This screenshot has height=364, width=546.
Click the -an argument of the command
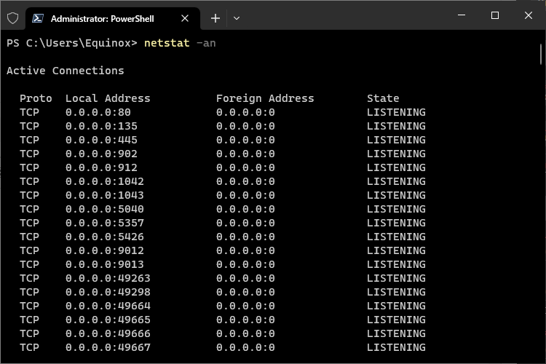206,43
